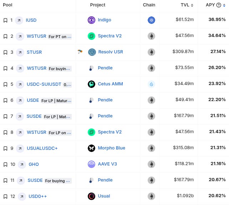Click the 'For buying ...' tag on SUSDE

pyautogui.click(x=58, y=181)
